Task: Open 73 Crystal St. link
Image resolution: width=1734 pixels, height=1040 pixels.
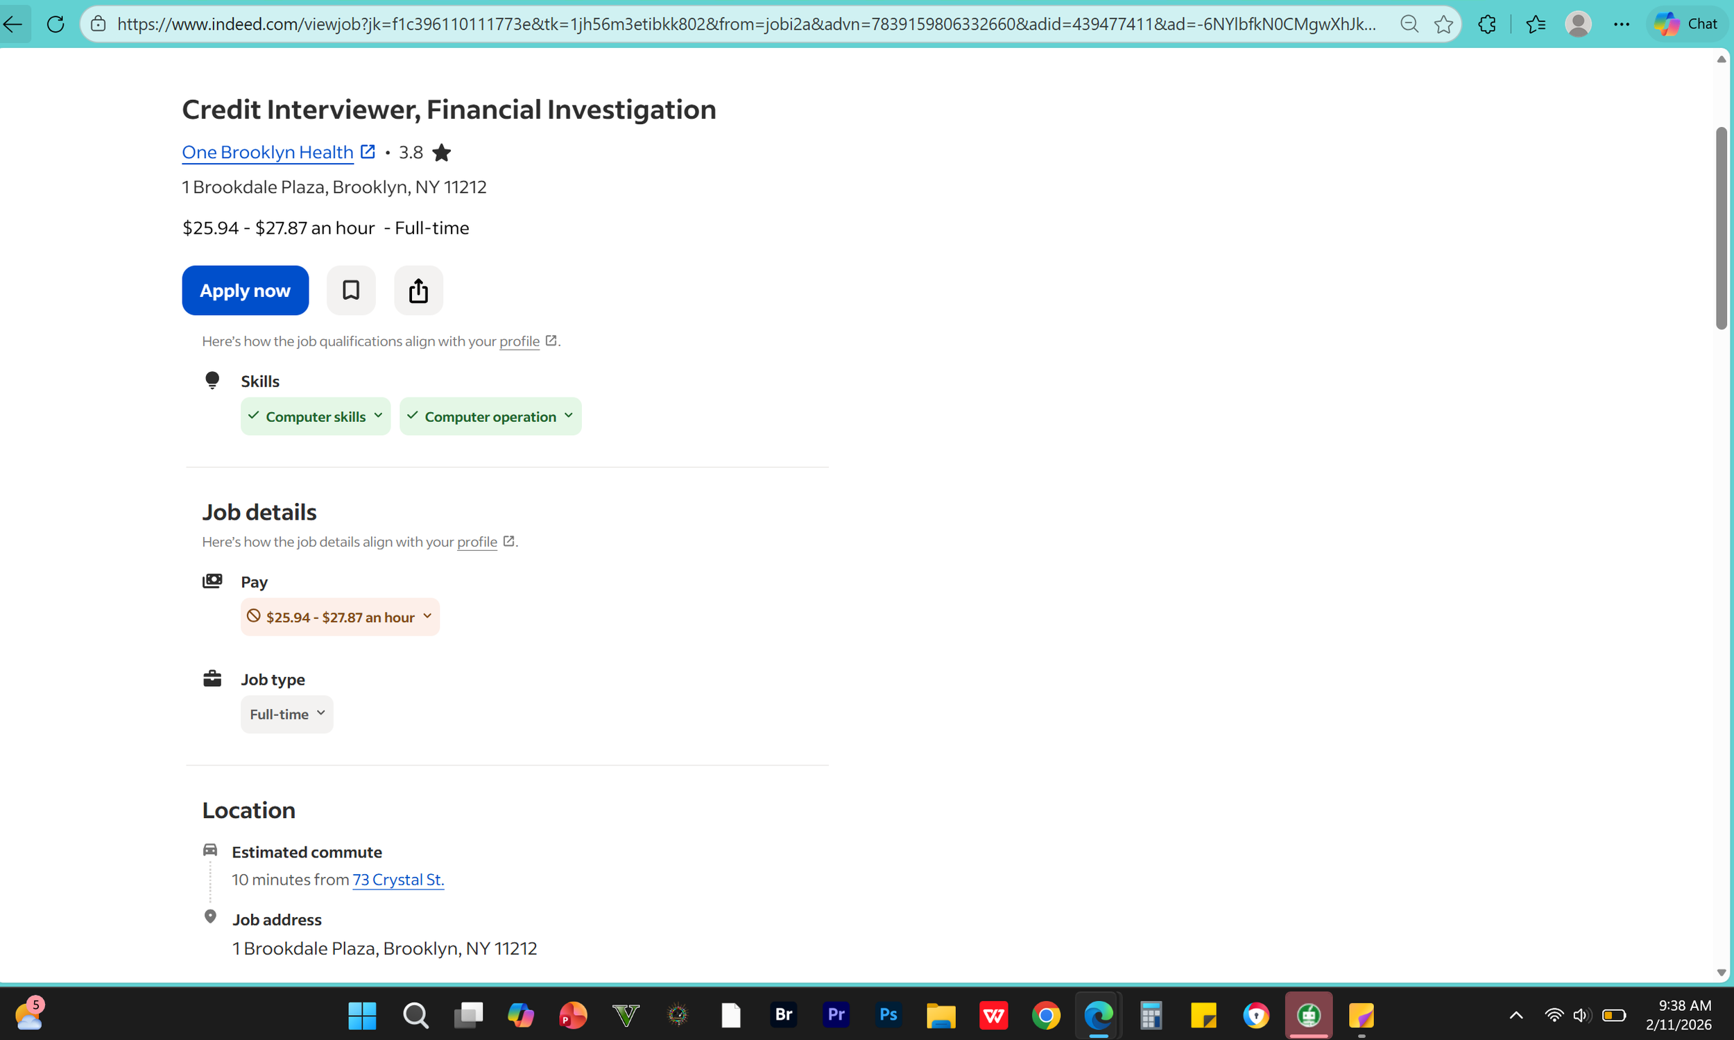Action: coord(398,879)
